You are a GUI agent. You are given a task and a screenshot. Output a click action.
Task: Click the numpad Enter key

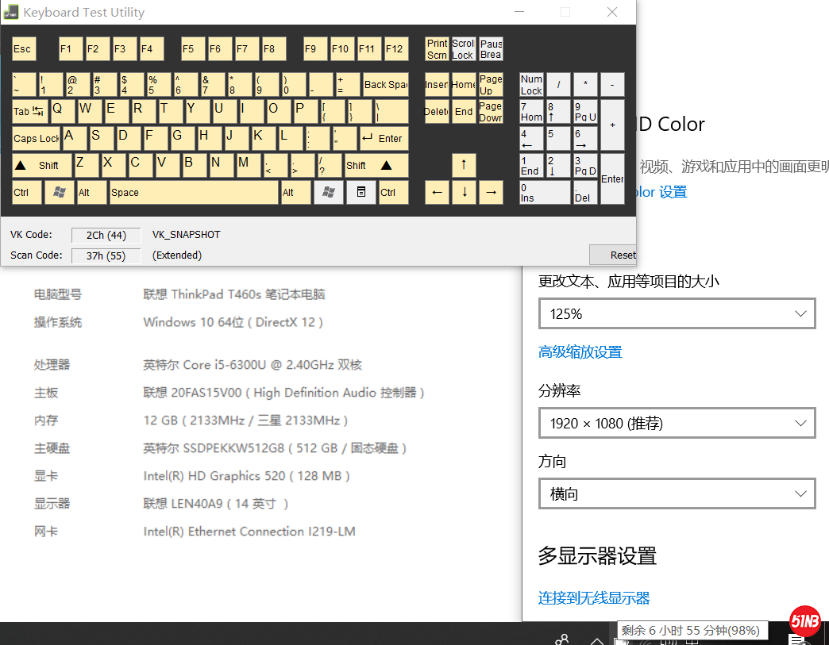pos(612,179)
